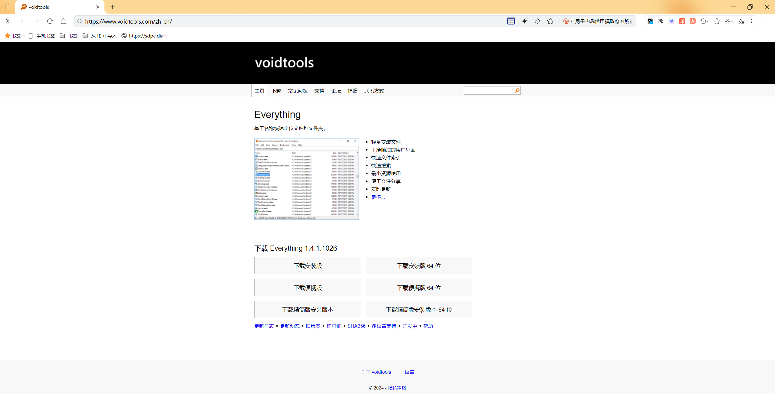
Task: Open the 开发中 link
Action: [410, 326]
